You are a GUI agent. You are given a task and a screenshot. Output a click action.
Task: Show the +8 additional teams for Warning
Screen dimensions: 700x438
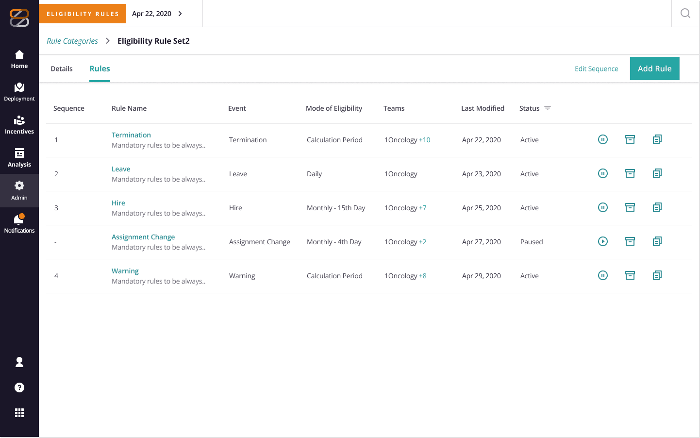(x=423, y=276)
